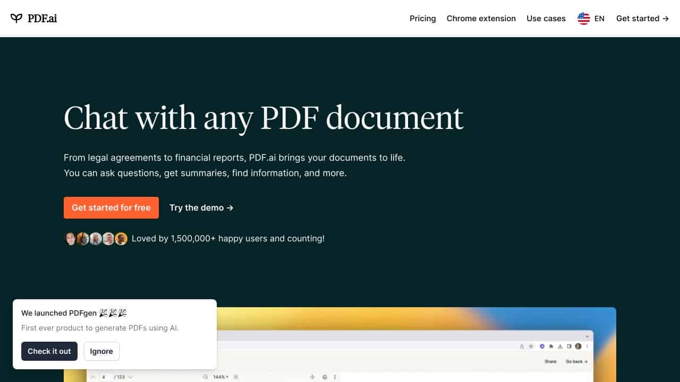Click the download icon in demo browser

coord(560,346)
